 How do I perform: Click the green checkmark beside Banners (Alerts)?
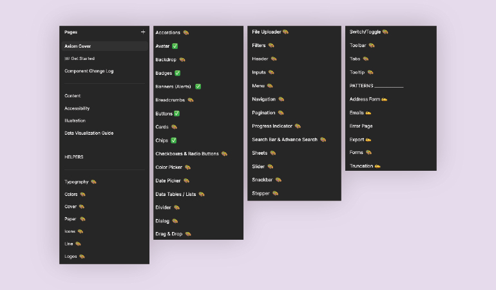pos(198,86)
